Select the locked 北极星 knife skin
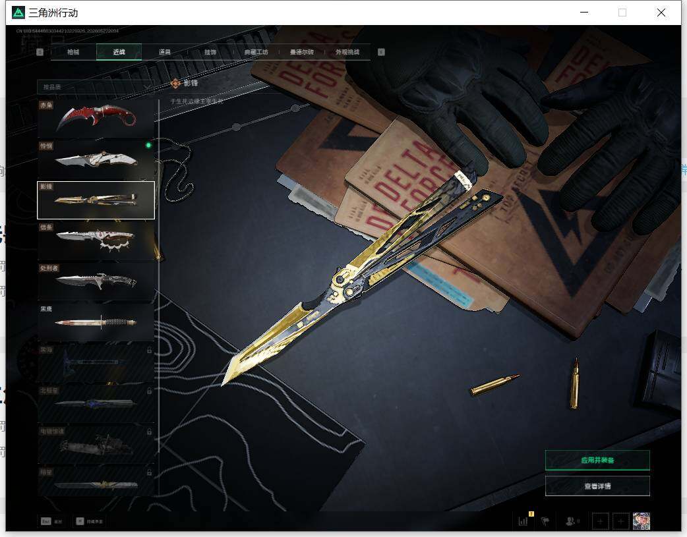This screenshot has height=537, width=687. [96, 403]
